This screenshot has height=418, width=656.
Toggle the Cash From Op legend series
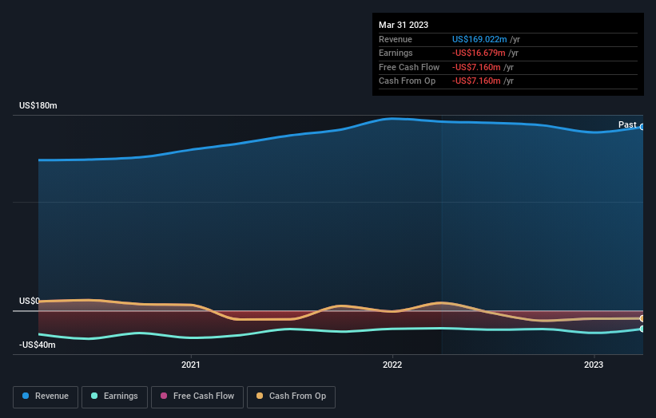click(291, 396)
